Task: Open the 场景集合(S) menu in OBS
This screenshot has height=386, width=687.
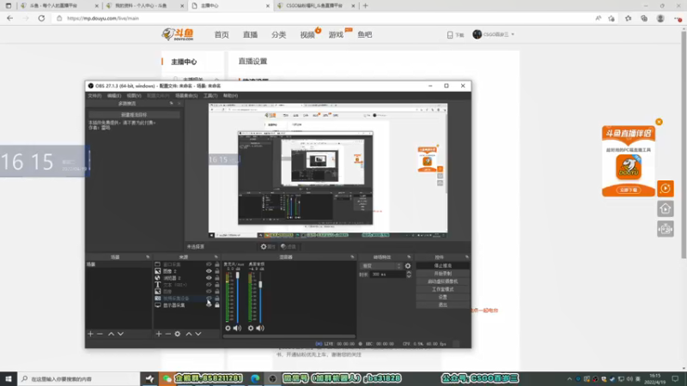Action: (x=186, y=95)
